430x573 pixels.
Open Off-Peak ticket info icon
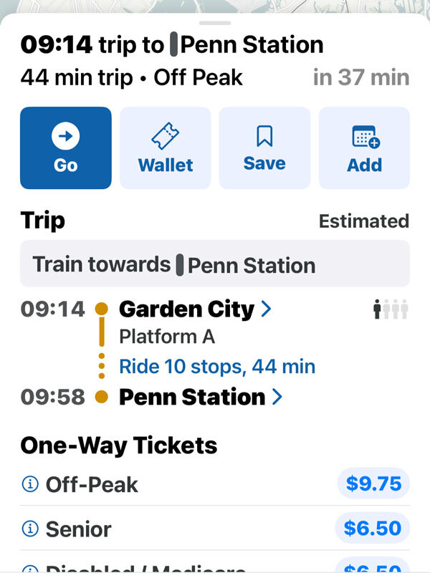click(30, 484)
